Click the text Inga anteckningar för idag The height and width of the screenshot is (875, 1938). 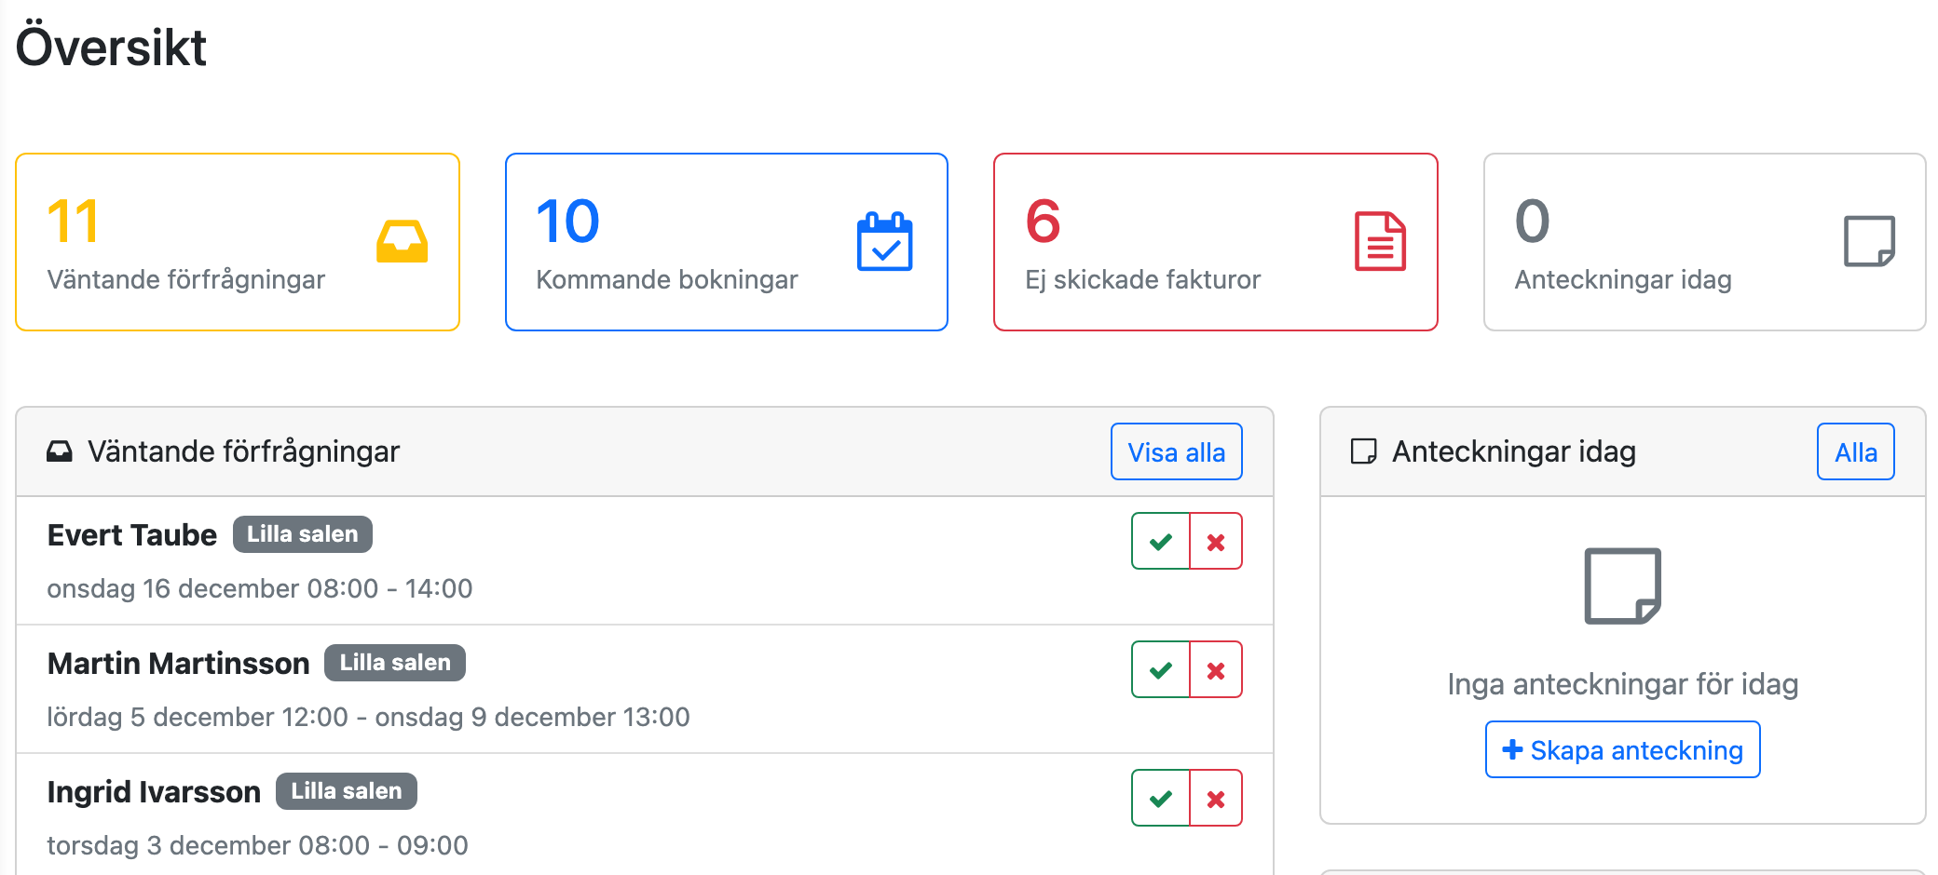[1622, 684]
